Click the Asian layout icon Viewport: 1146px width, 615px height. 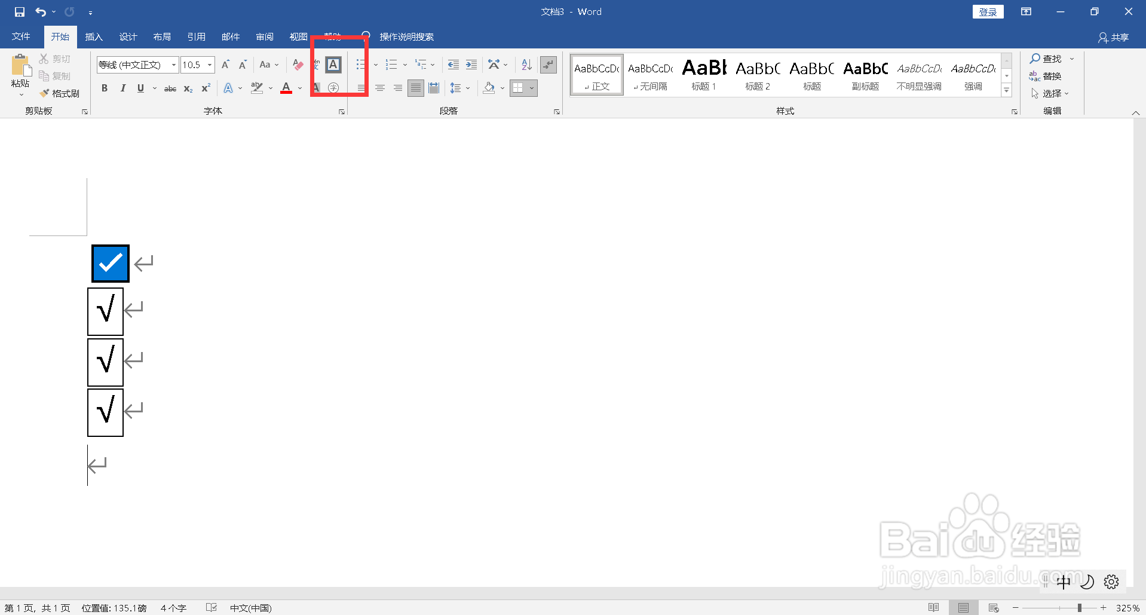pyautogui.click(x=494, y=65)
